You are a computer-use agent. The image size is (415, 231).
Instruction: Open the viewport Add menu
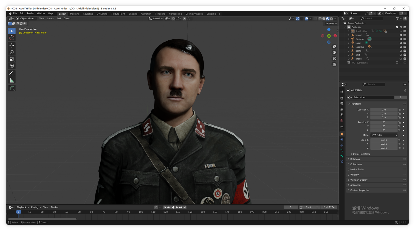[x=59, y=19]
